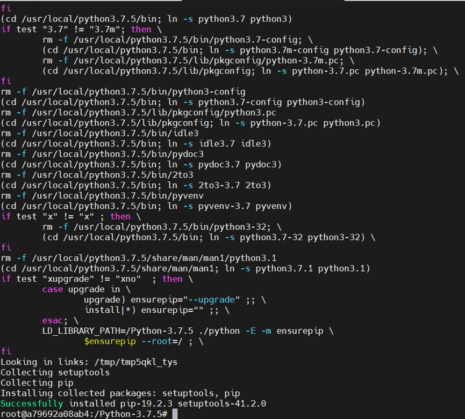Click 'ln -s python3.7-32 python3-32' line
The height and width of the screenshot is (419, 465).
209,237
